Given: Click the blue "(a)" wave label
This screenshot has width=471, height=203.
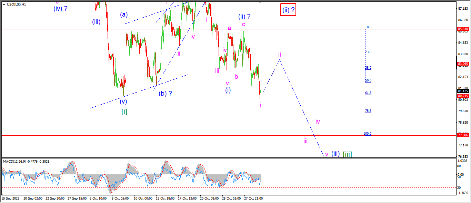Looking at the screenshot, I should (124, 15).
